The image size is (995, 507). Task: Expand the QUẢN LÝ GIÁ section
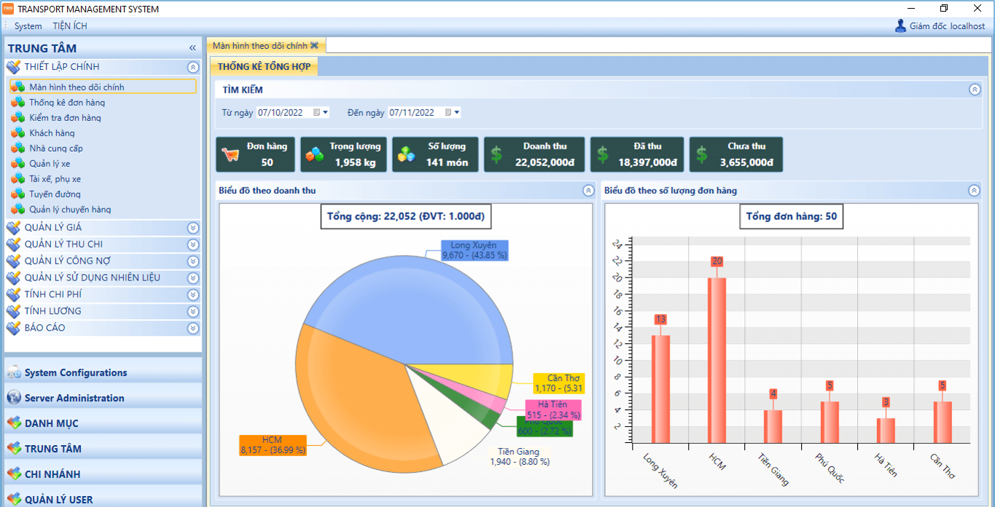[192, 227]
